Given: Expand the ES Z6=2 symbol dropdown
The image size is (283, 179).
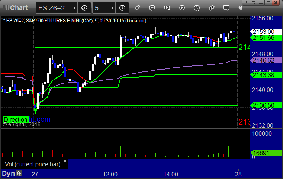Looking at the screenshot, I should [x=74, y=8].
